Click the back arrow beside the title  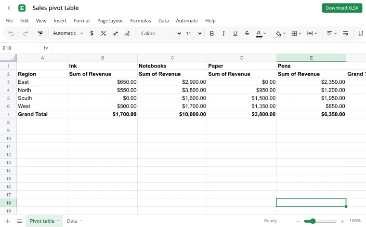[9, 8]
